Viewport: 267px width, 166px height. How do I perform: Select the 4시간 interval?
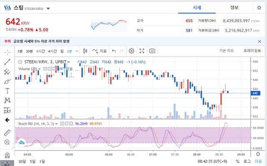[53, 51]
